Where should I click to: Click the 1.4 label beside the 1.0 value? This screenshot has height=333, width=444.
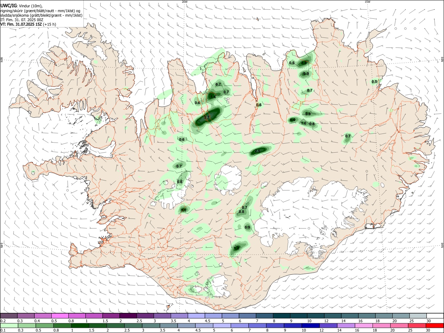click(x=292, y=120)
